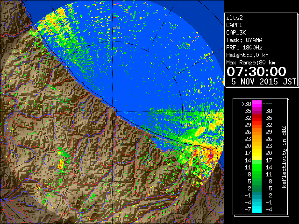Pick the dark red 32–35 dBZ swatch

[257, 118]
